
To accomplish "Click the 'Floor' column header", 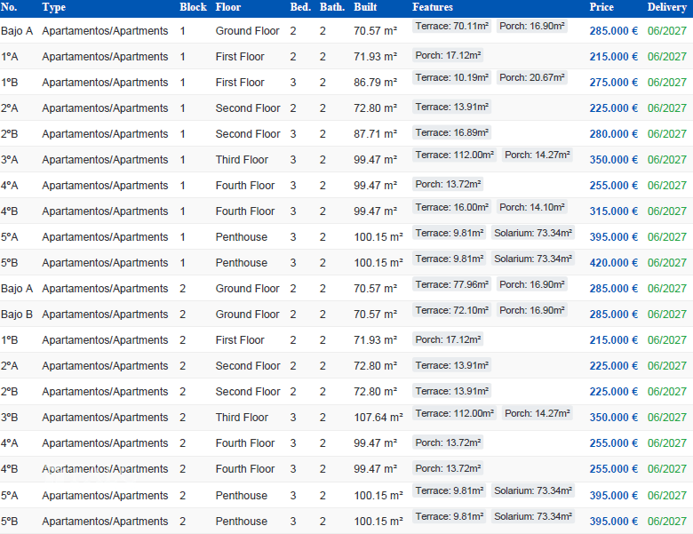I will (x=228, y=7).
